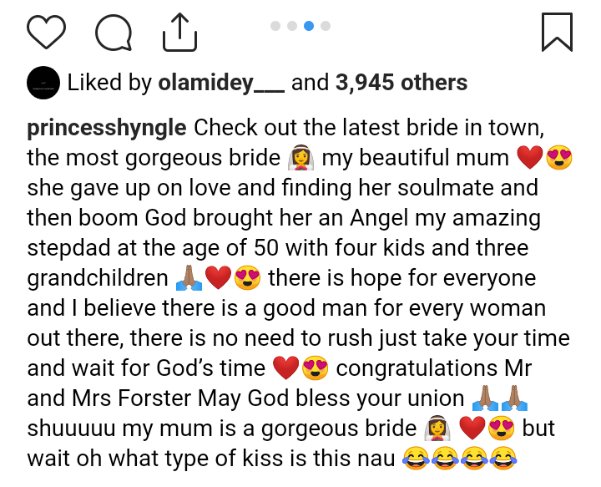601x487 pixels.
Task: Visit the princesshyngle profile username
Action: [x=108, y=129]
